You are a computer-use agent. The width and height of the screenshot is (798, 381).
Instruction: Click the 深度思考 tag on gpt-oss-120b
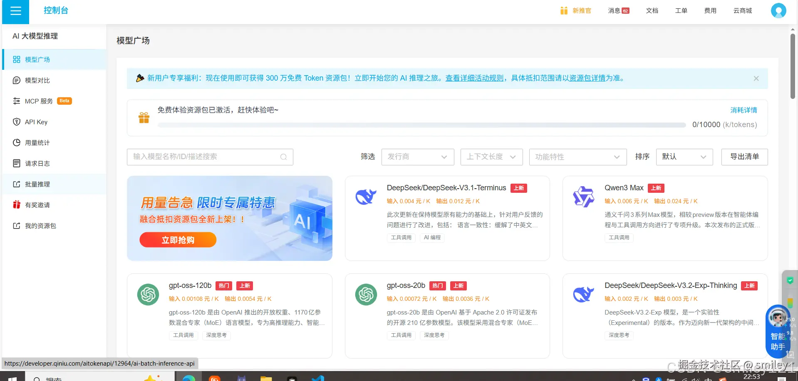coord(216,335)
